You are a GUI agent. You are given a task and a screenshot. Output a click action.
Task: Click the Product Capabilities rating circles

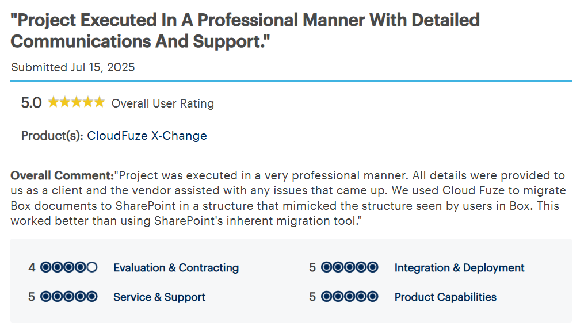pyautogui.click(x=349, y=297)
